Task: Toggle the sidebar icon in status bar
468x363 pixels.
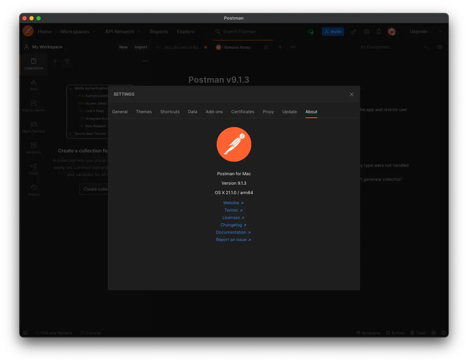Action: point(25,333)
